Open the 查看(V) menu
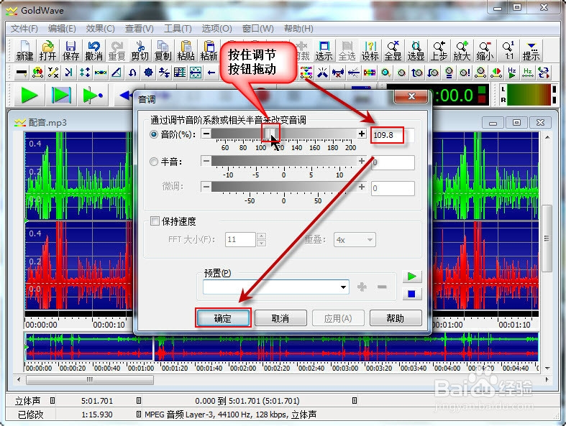Screen dimensions: 566x426 pos(139,29)
